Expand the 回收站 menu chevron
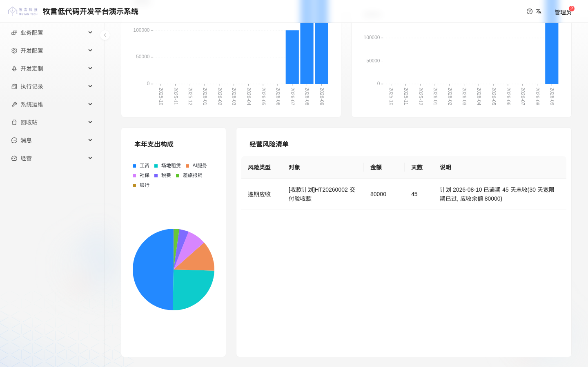This screenshot has width=588, height=367. tap(90, 122)
